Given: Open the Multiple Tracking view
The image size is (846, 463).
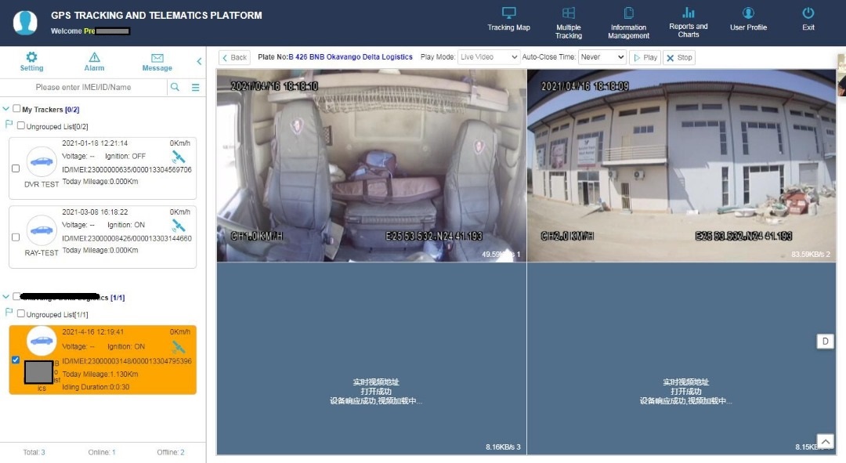Looking at the screenshot, I should point(569,23).
